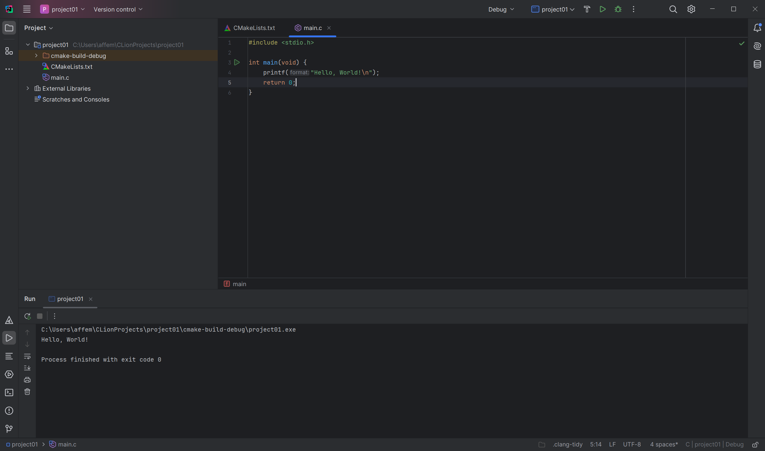Change 4 spaces indent setting

tap(664, 445)
